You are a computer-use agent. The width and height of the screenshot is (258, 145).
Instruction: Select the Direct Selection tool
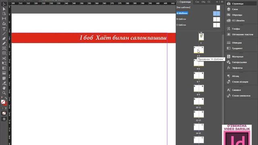4,9
